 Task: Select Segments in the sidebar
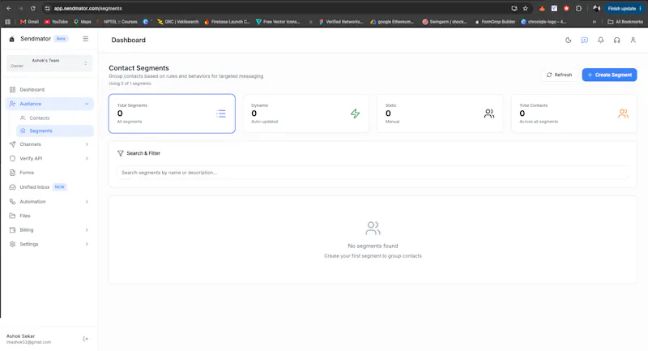coord(54,131)
